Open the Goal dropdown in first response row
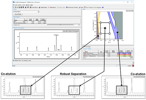Image resolution: width=146 pixels, height=100 pixels. coord(103,53)
